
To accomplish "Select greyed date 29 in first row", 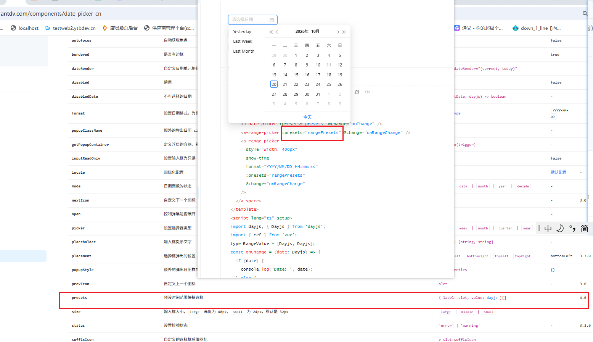I will 274,55.
